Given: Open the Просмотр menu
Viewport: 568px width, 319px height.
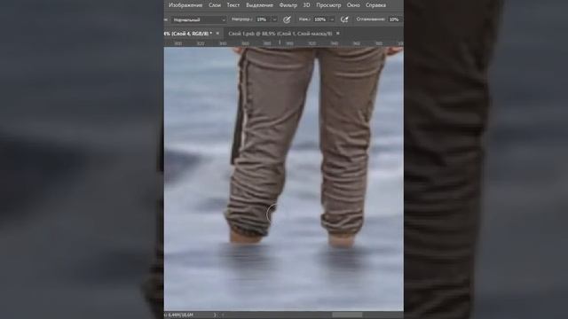Looking at the screenshot, I should coord(328,5).
